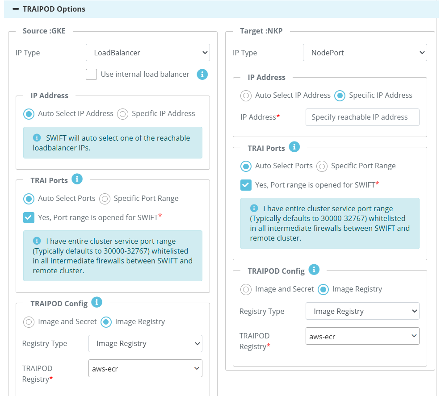The image size is (441, 396).
Task: Uncheck Target port range opened for SWIFT
Action: click(246, 185)
